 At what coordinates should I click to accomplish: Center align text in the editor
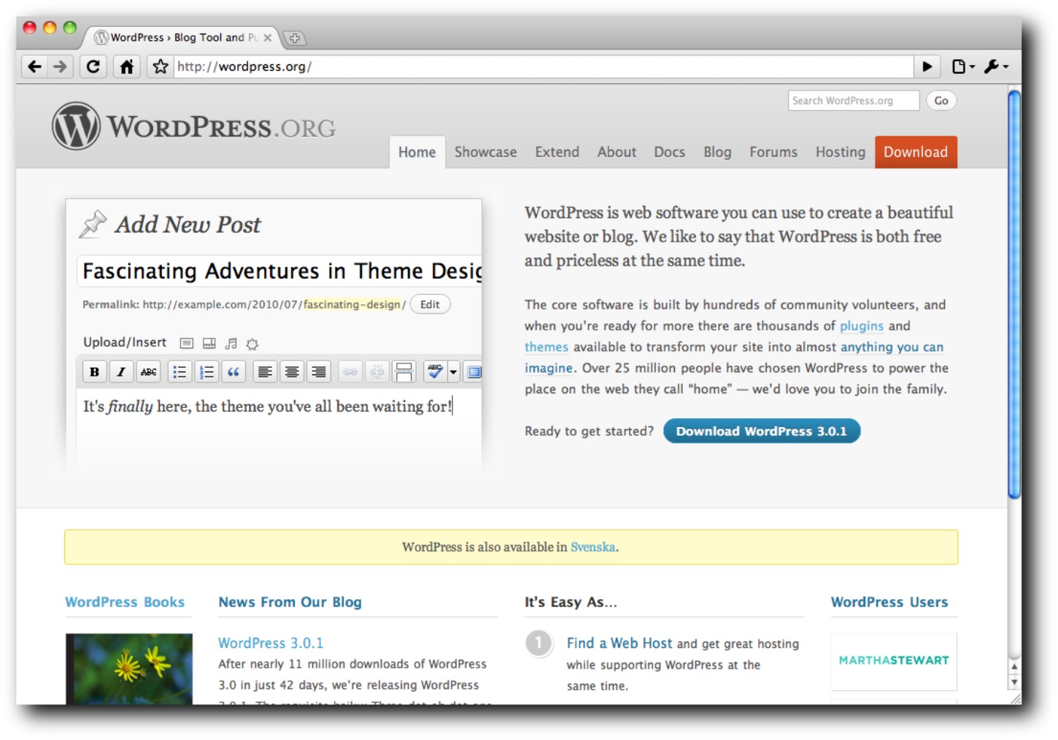(292, 371)
